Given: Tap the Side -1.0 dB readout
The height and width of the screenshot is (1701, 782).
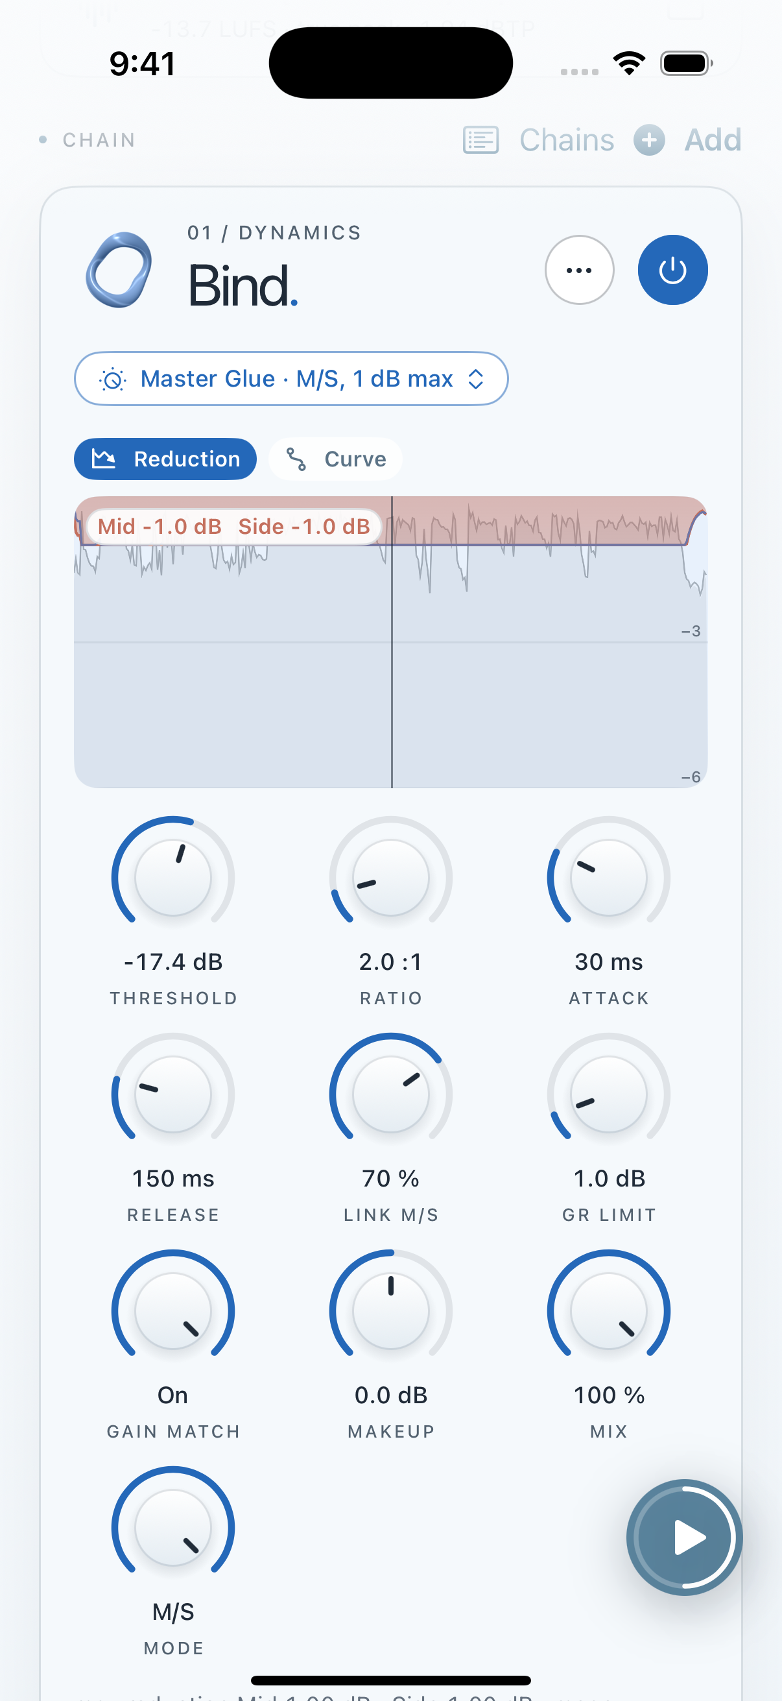Looking at the screenshot, I should (304, 527).
